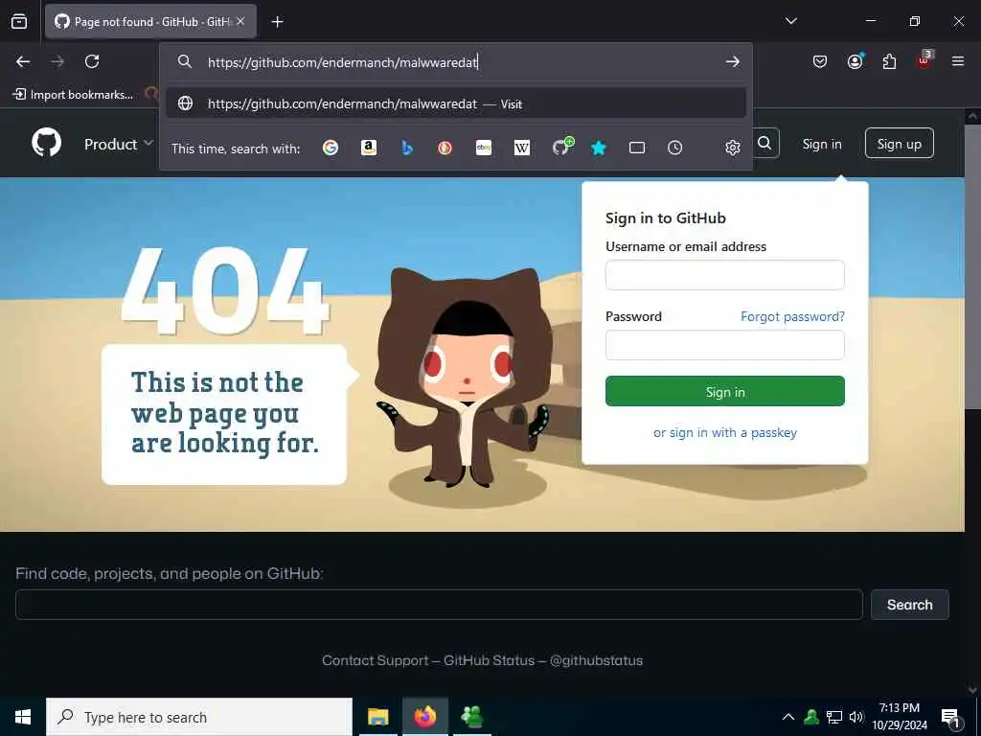Select the Page not found browser tab
The height and width of the screenshot is (736, 981).
(x=150, y=21)
